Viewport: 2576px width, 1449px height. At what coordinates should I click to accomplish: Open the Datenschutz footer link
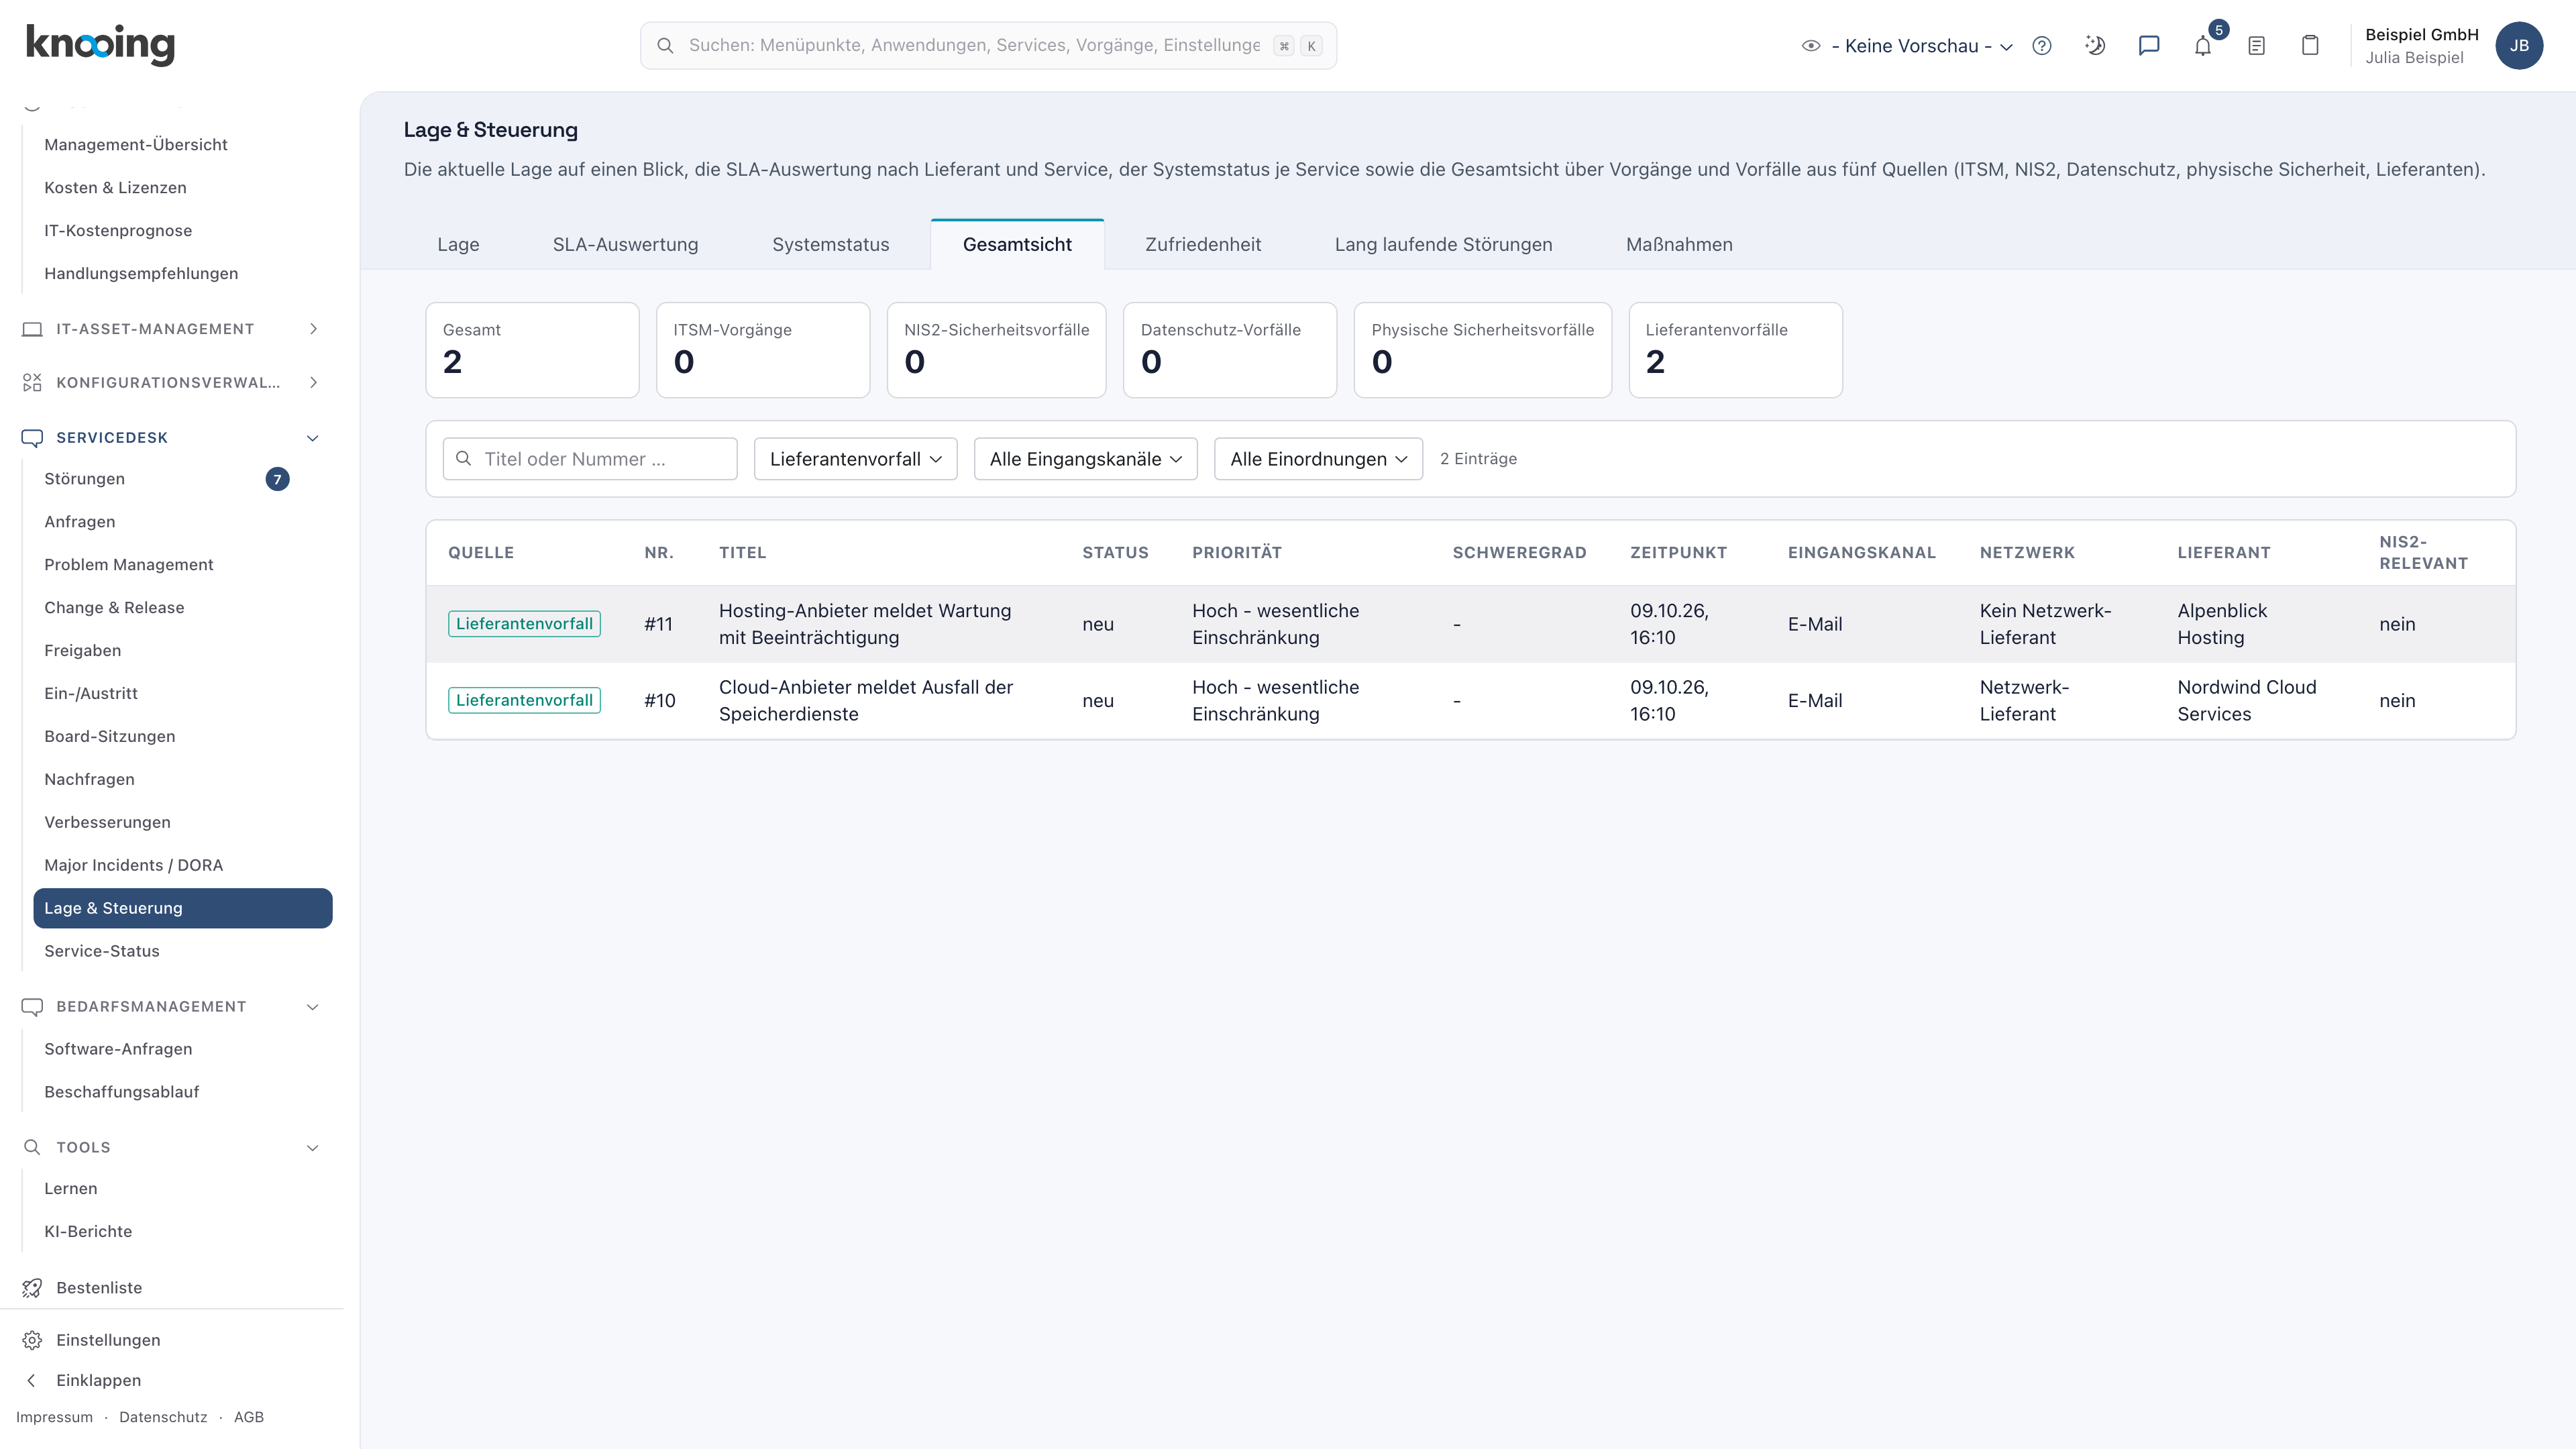tap(163, 1417)
